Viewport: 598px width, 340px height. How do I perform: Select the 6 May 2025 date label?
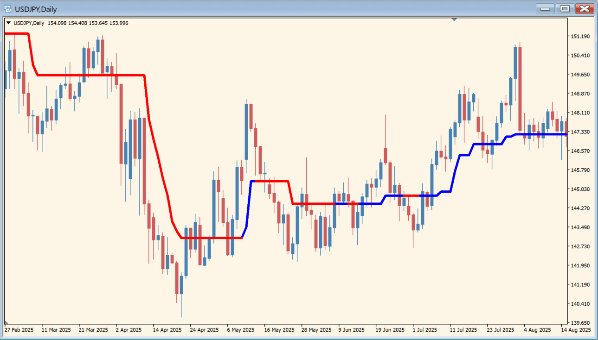tap(240, 330)
